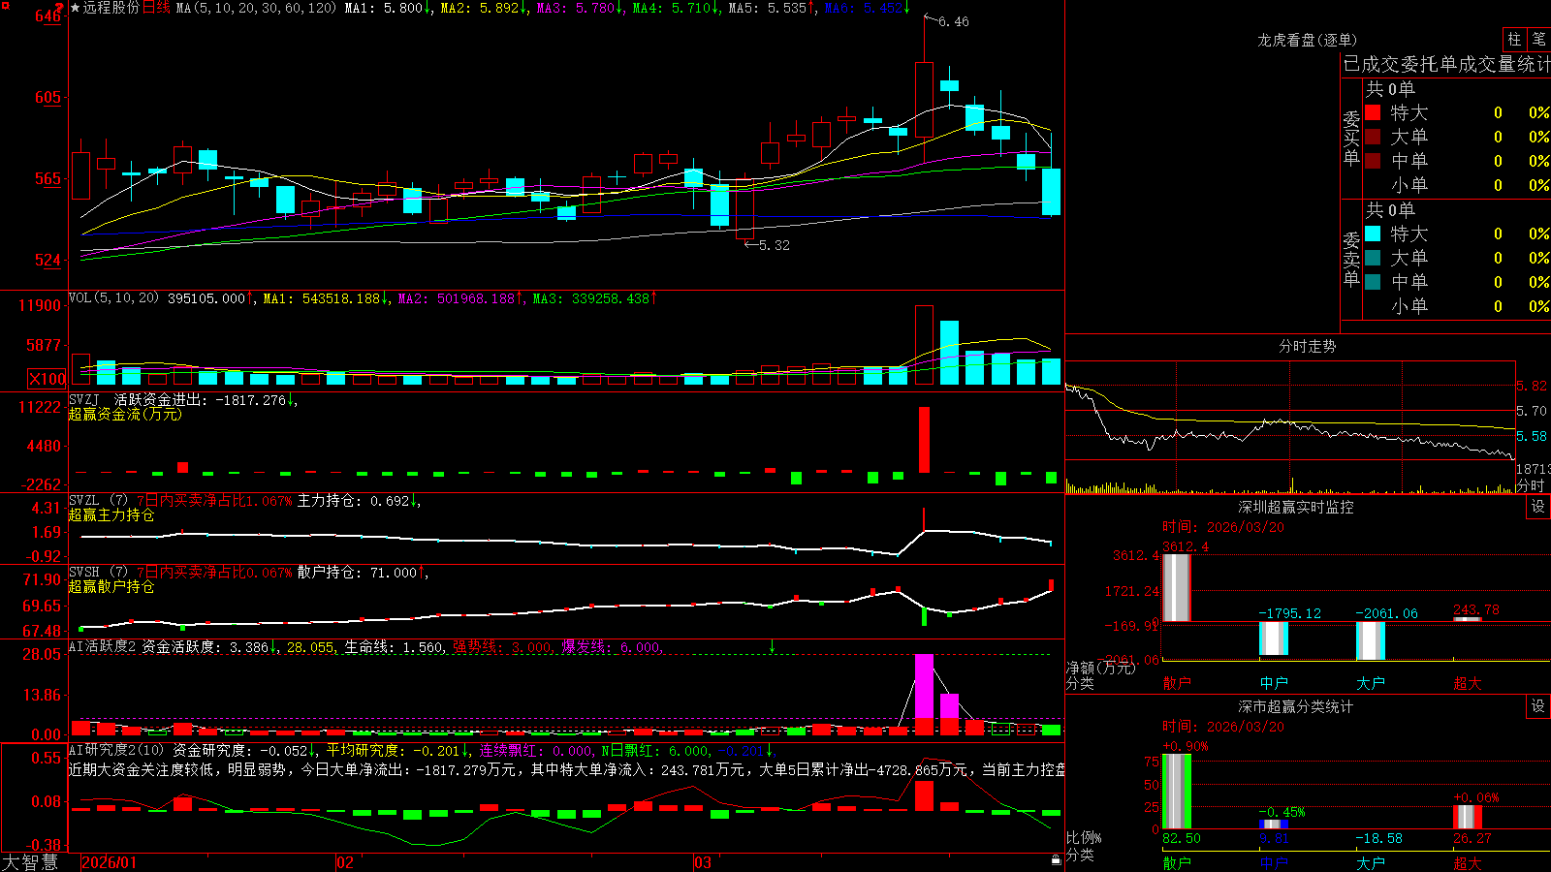Click red 特大 buy-order color swatch
The width and height of the screenshot is (1551, 872).
pyautogui.click(x=1373, y=112)
